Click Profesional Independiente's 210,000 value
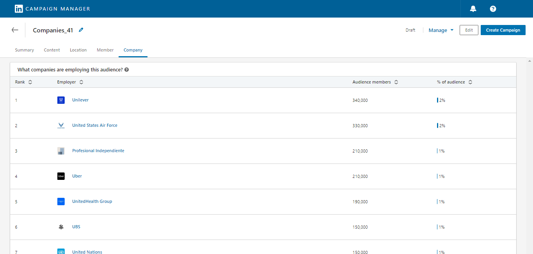Screen dimensions: 533x254 360,151
